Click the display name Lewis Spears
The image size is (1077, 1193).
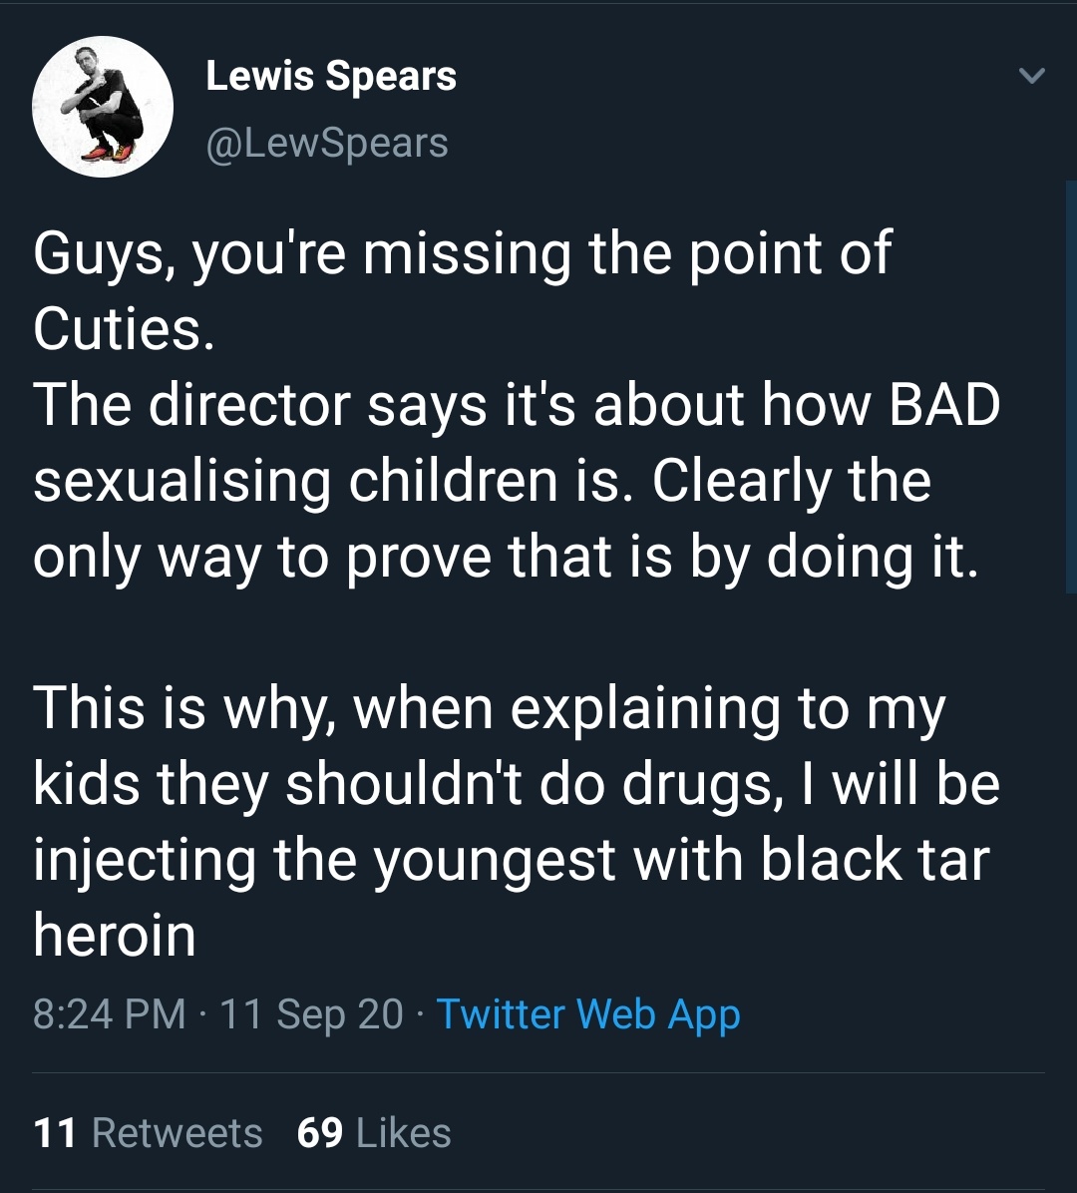(330, 77)
